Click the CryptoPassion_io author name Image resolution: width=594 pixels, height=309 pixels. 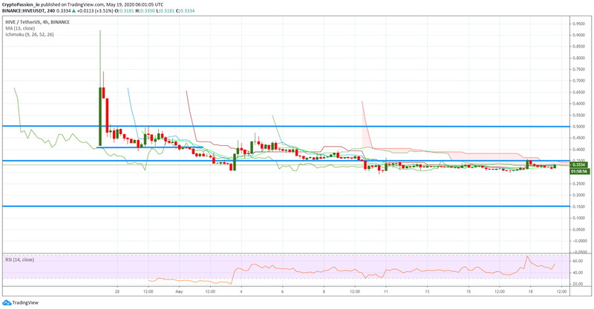(21, 4)
